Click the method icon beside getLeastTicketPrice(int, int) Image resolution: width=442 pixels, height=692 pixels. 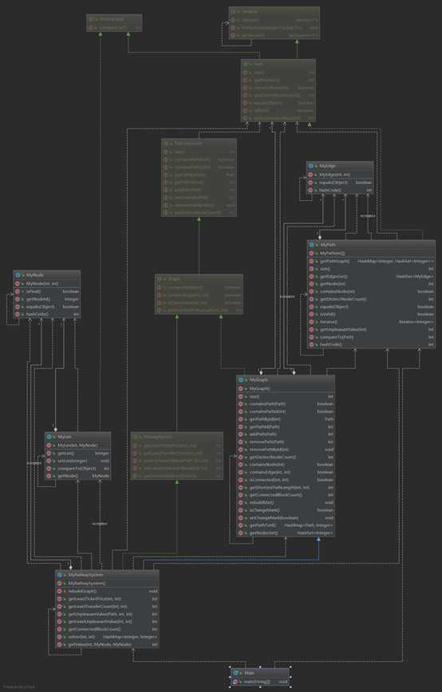pos(60,600)
